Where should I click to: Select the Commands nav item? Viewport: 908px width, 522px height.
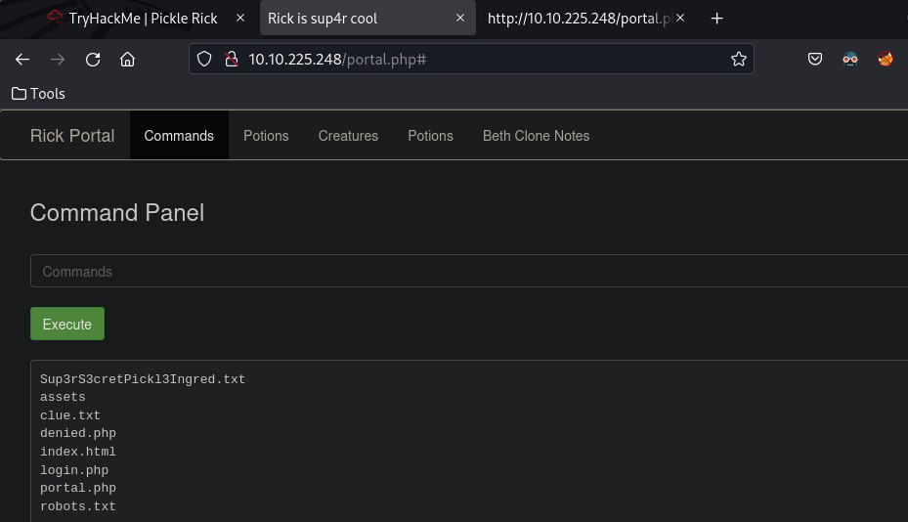pyautogui.click(x=179, y=136)
